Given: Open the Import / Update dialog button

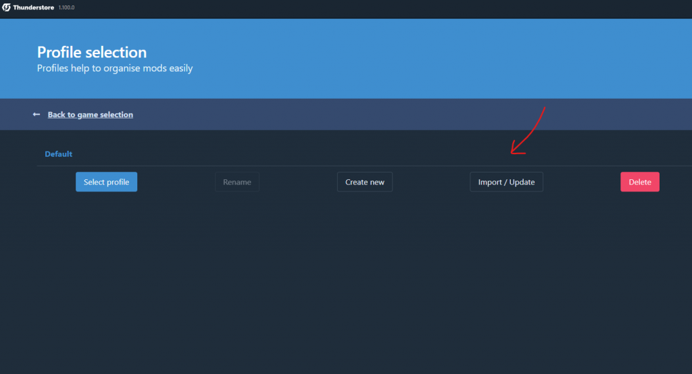Looking at the screenshot, I should click(x=506, y=182).
